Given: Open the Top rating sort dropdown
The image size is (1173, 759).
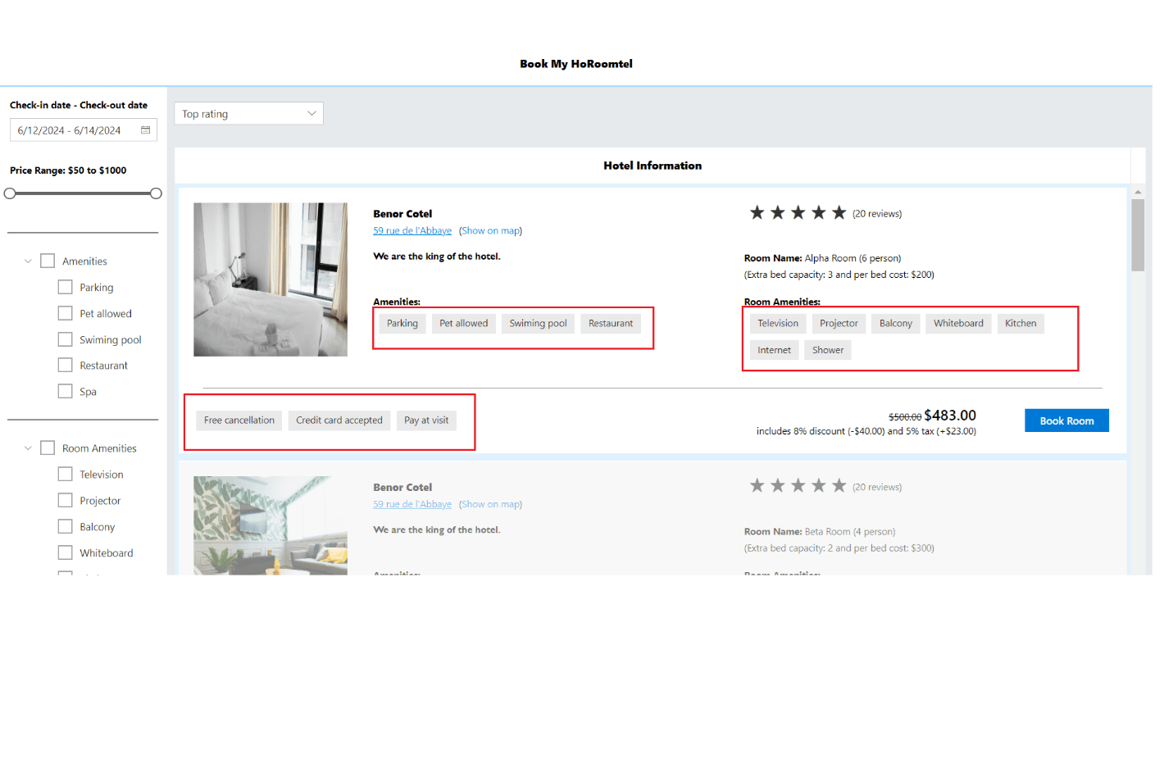Looking at the screenshot, I should [x=248, y=114].
